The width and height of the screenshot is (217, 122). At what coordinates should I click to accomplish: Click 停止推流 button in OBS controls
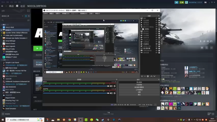pos(139,82)
